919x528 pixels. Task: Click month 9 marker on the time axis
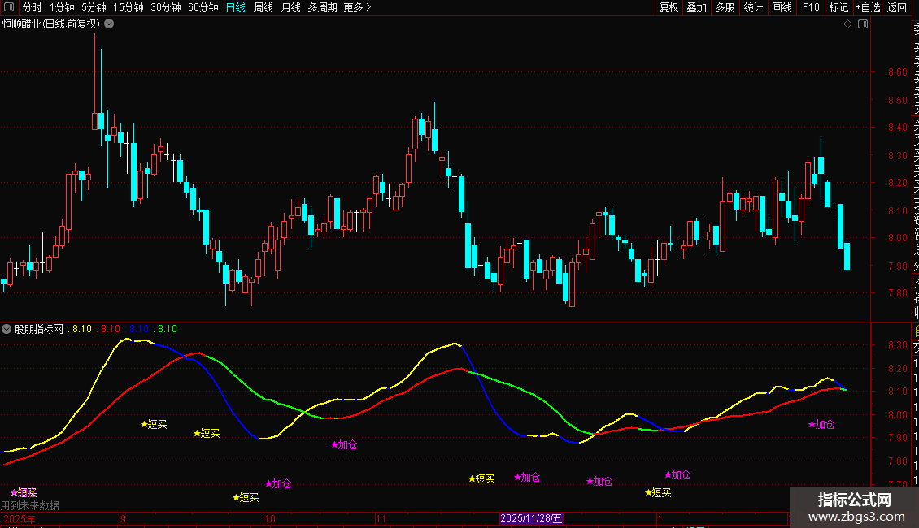pyautogui.click(x=123, y=518)
